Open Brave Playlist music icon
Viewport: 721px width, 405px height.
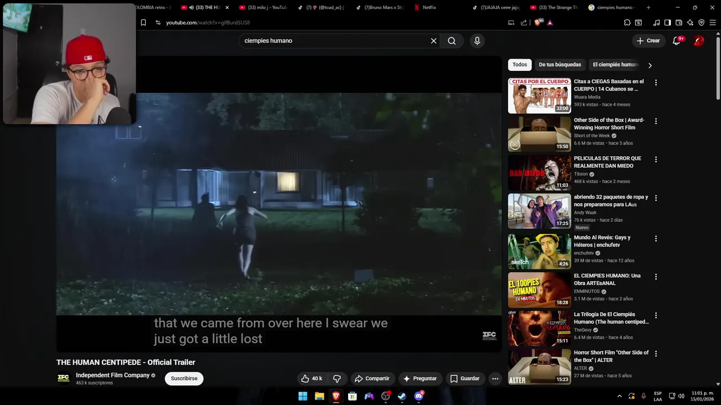click(656, 22)
